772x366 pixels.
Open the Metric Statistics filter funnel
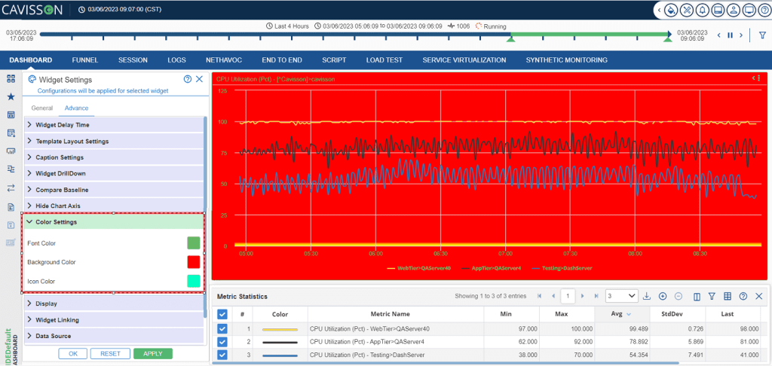point(712,296)
